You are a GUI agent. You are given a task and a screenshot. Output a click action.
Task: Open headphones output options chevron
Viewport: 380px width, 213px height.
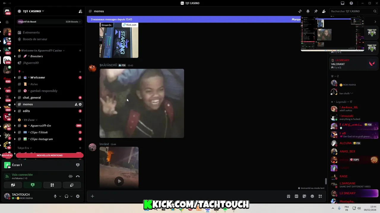pos(71,196)
